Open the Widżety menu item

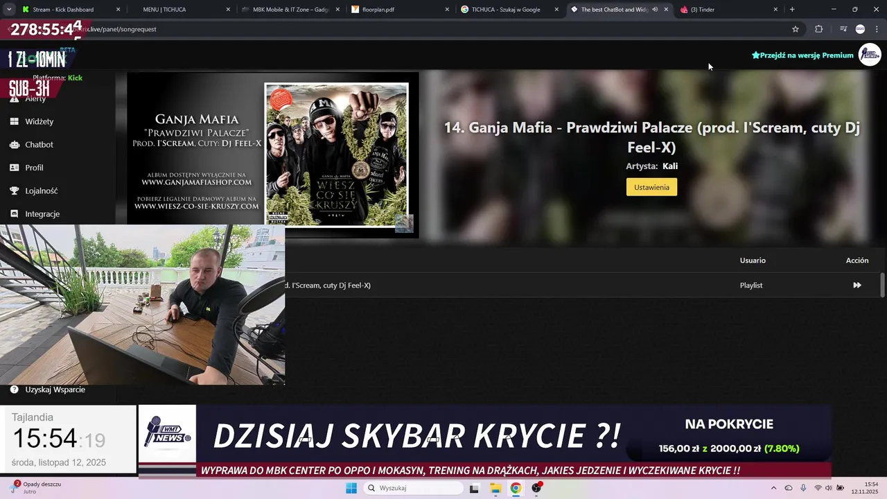39,121
